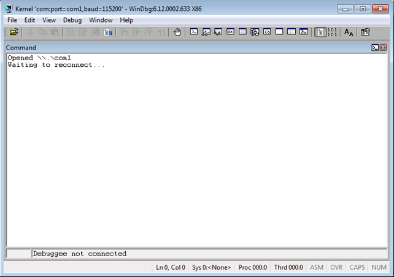Open the Watch window icon
Viewport: 394px width, 277px height.
(x=206, y=32)
